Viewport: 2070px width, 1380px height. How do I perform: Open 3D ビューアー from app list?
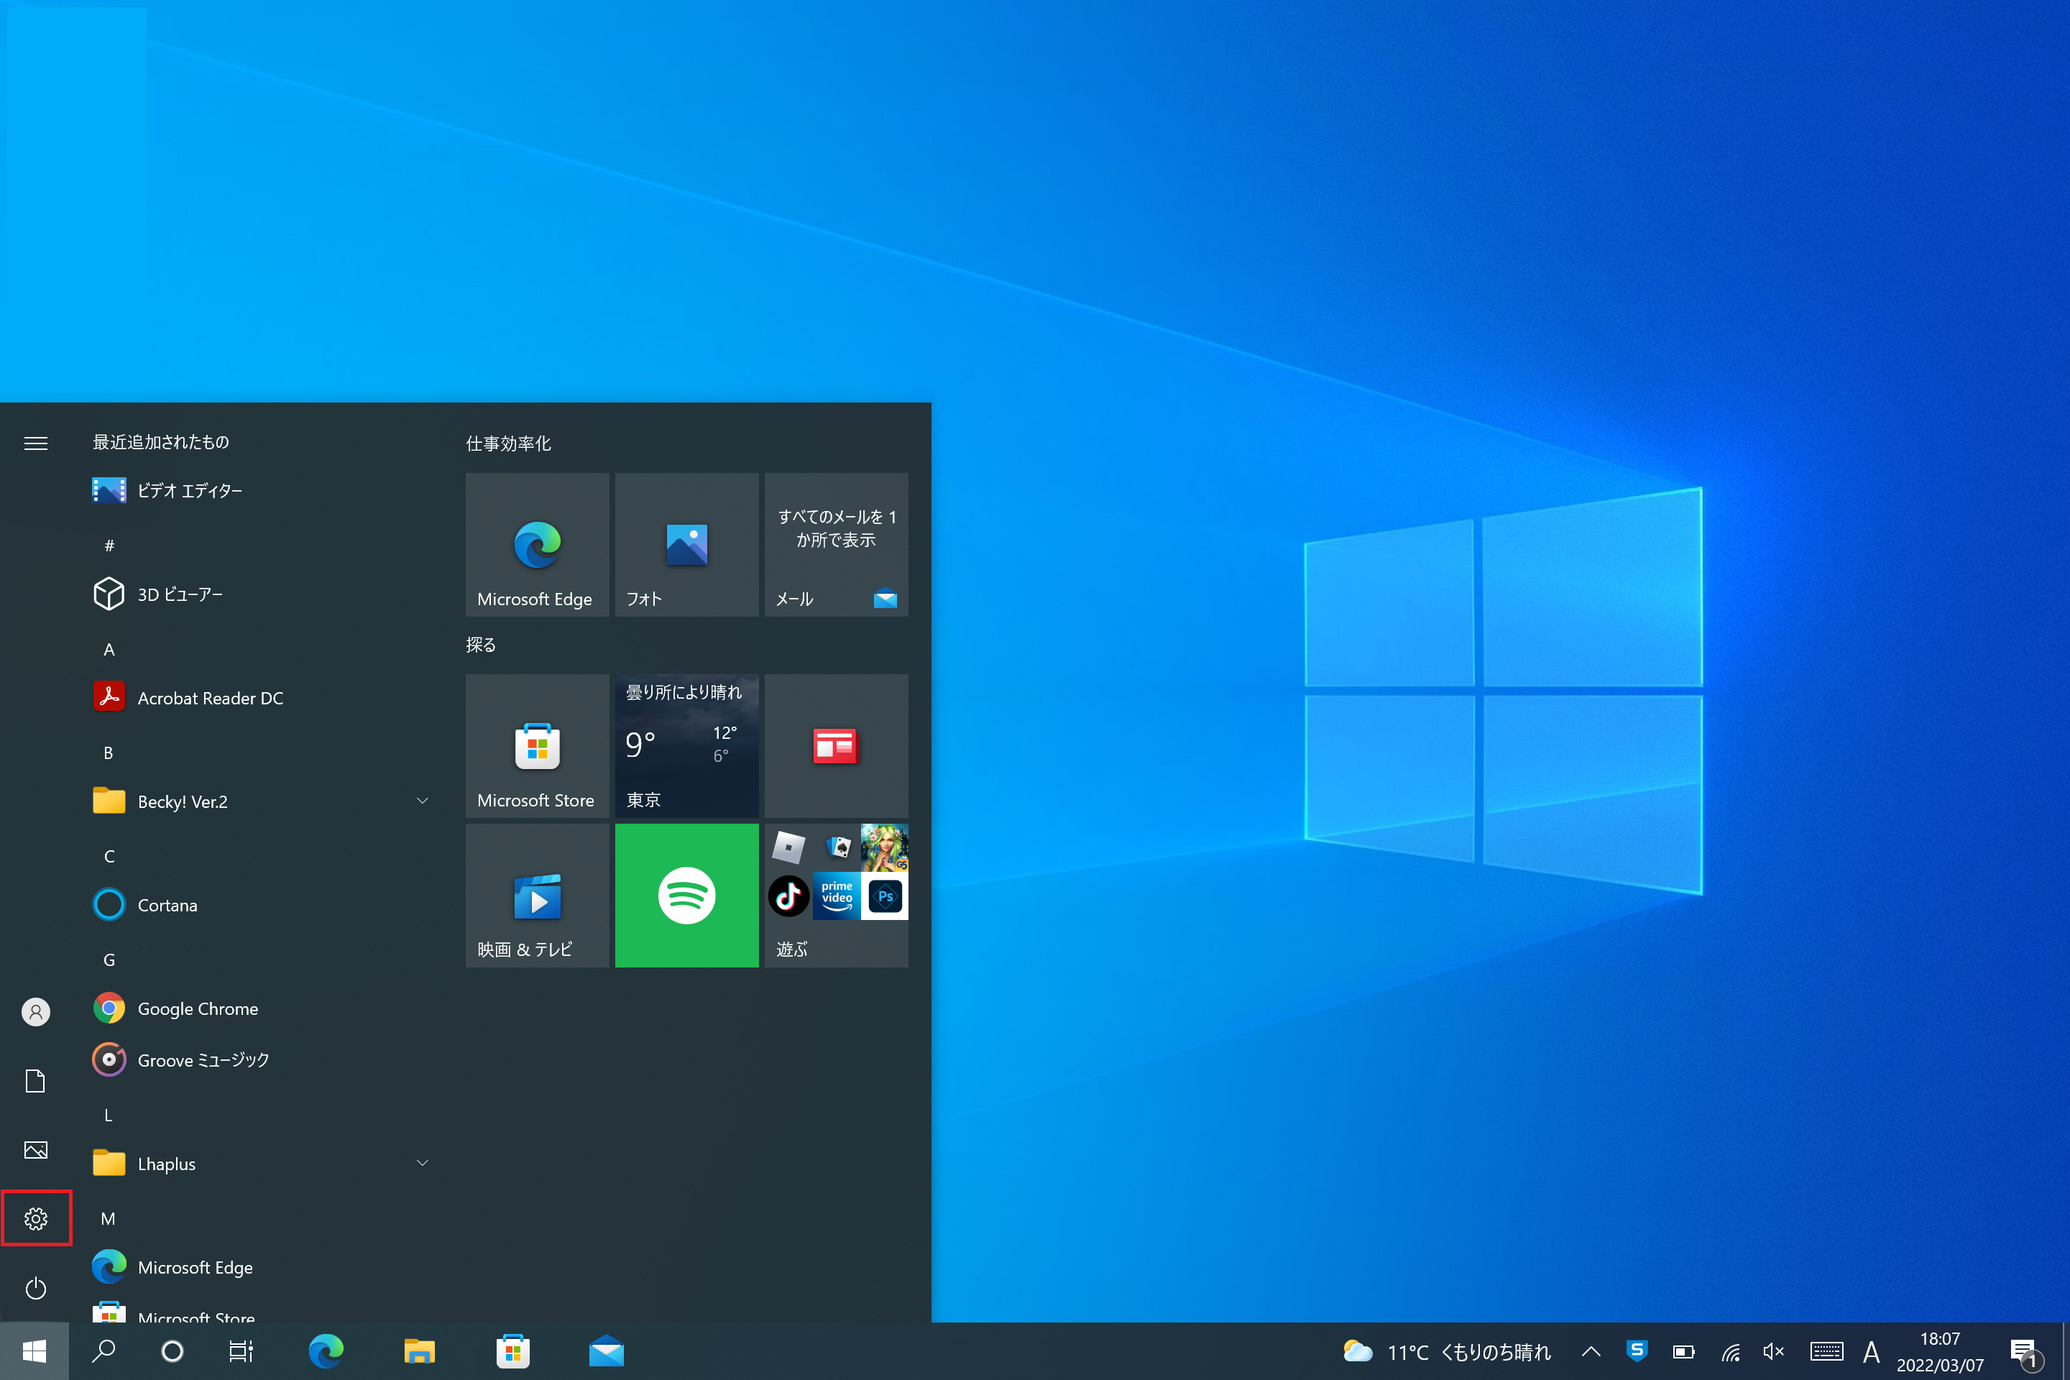(264, 594)
